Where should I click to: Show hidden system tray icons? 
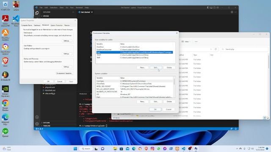pos(237,149)
